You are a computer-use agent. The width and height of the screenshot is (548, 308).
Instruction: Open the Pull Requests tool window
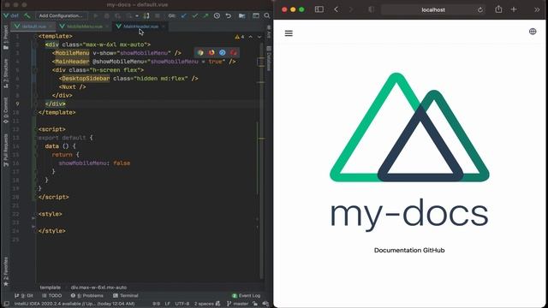(6, 151)
